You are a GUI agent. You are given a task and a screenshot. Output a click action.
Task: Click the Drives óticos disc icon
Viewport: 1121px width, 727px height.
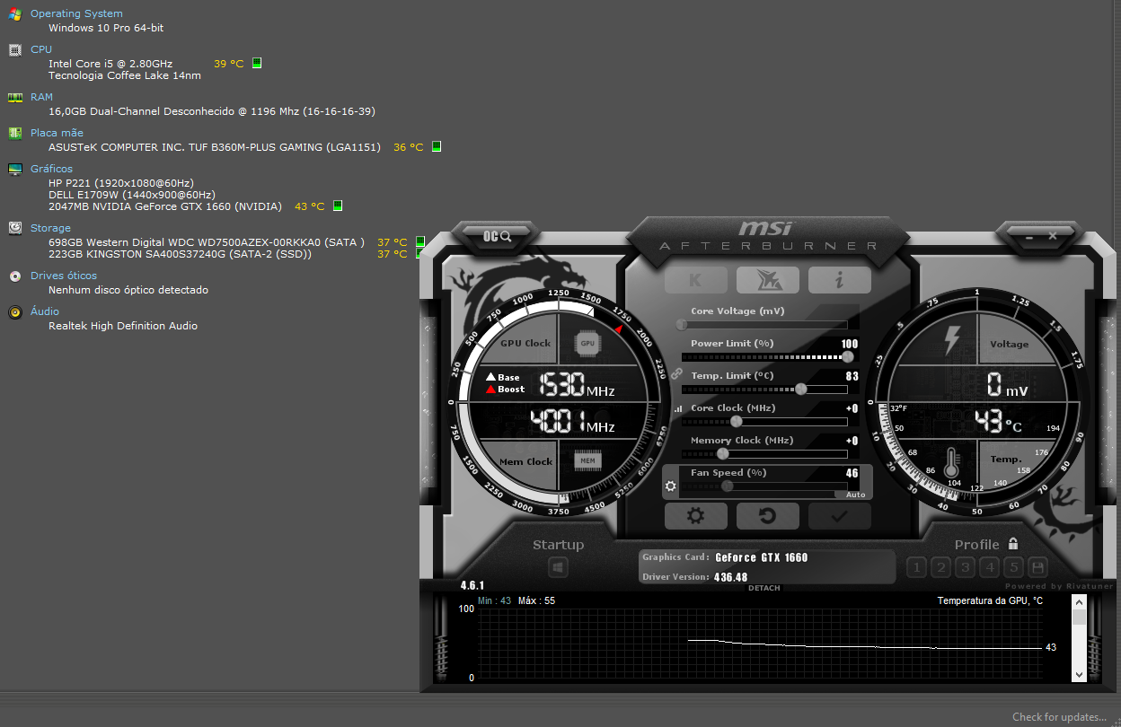[x=15, y=276]
